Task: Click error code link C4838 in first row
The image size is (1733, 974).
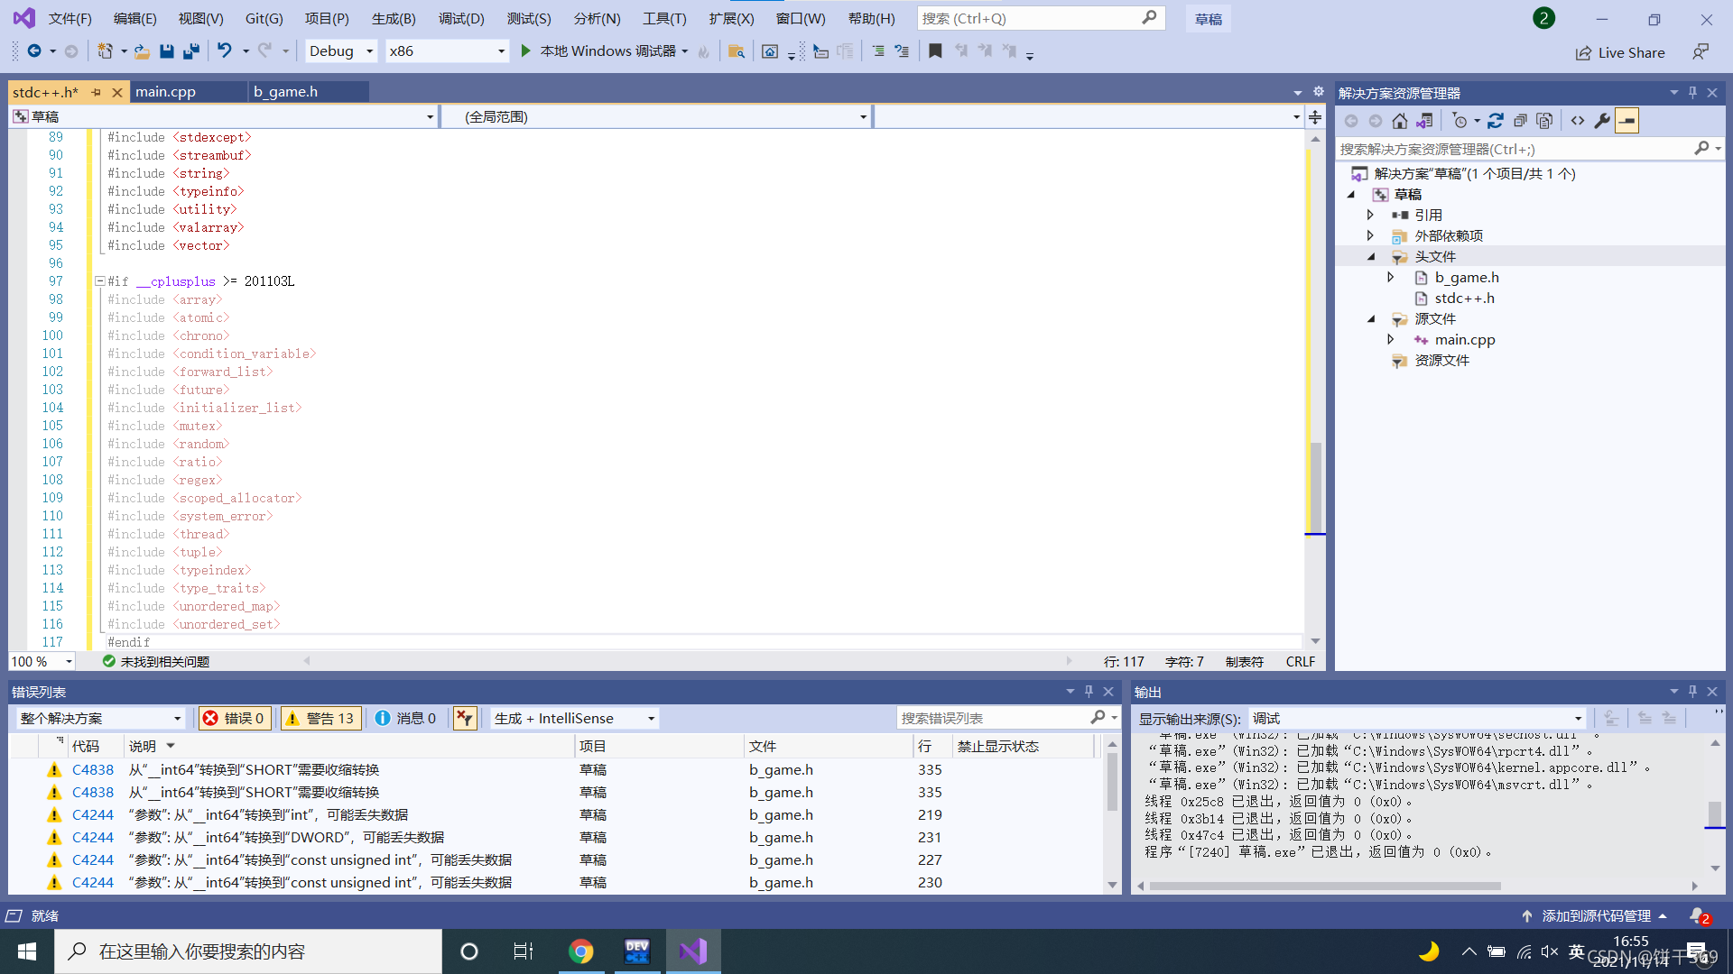Action: pyautogui.click(x=93, y=770)
